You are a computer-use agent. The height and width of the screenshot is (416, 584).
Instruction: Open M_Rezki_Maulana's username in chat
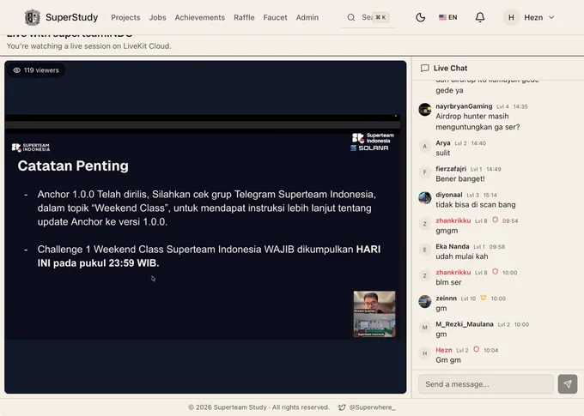pyautogui.click(x=465, y=324)
